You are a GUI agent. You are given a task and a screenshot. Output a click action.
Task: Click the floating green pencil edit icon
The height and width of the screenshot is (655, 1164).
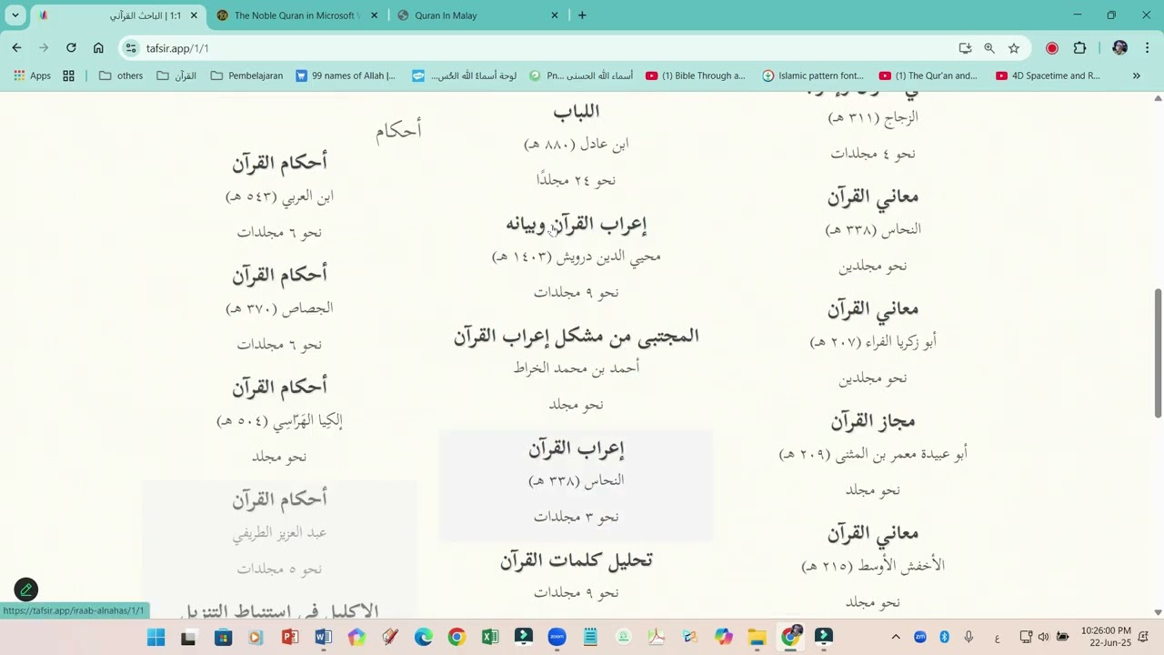point(26,589)
